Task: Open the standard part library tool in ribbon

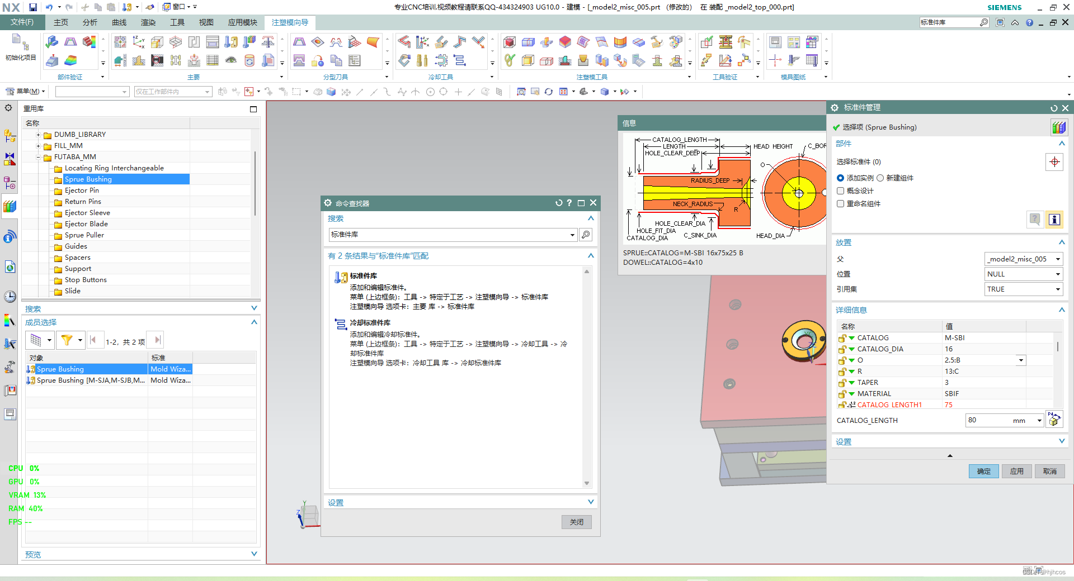Action: click(x=231, y=42)
